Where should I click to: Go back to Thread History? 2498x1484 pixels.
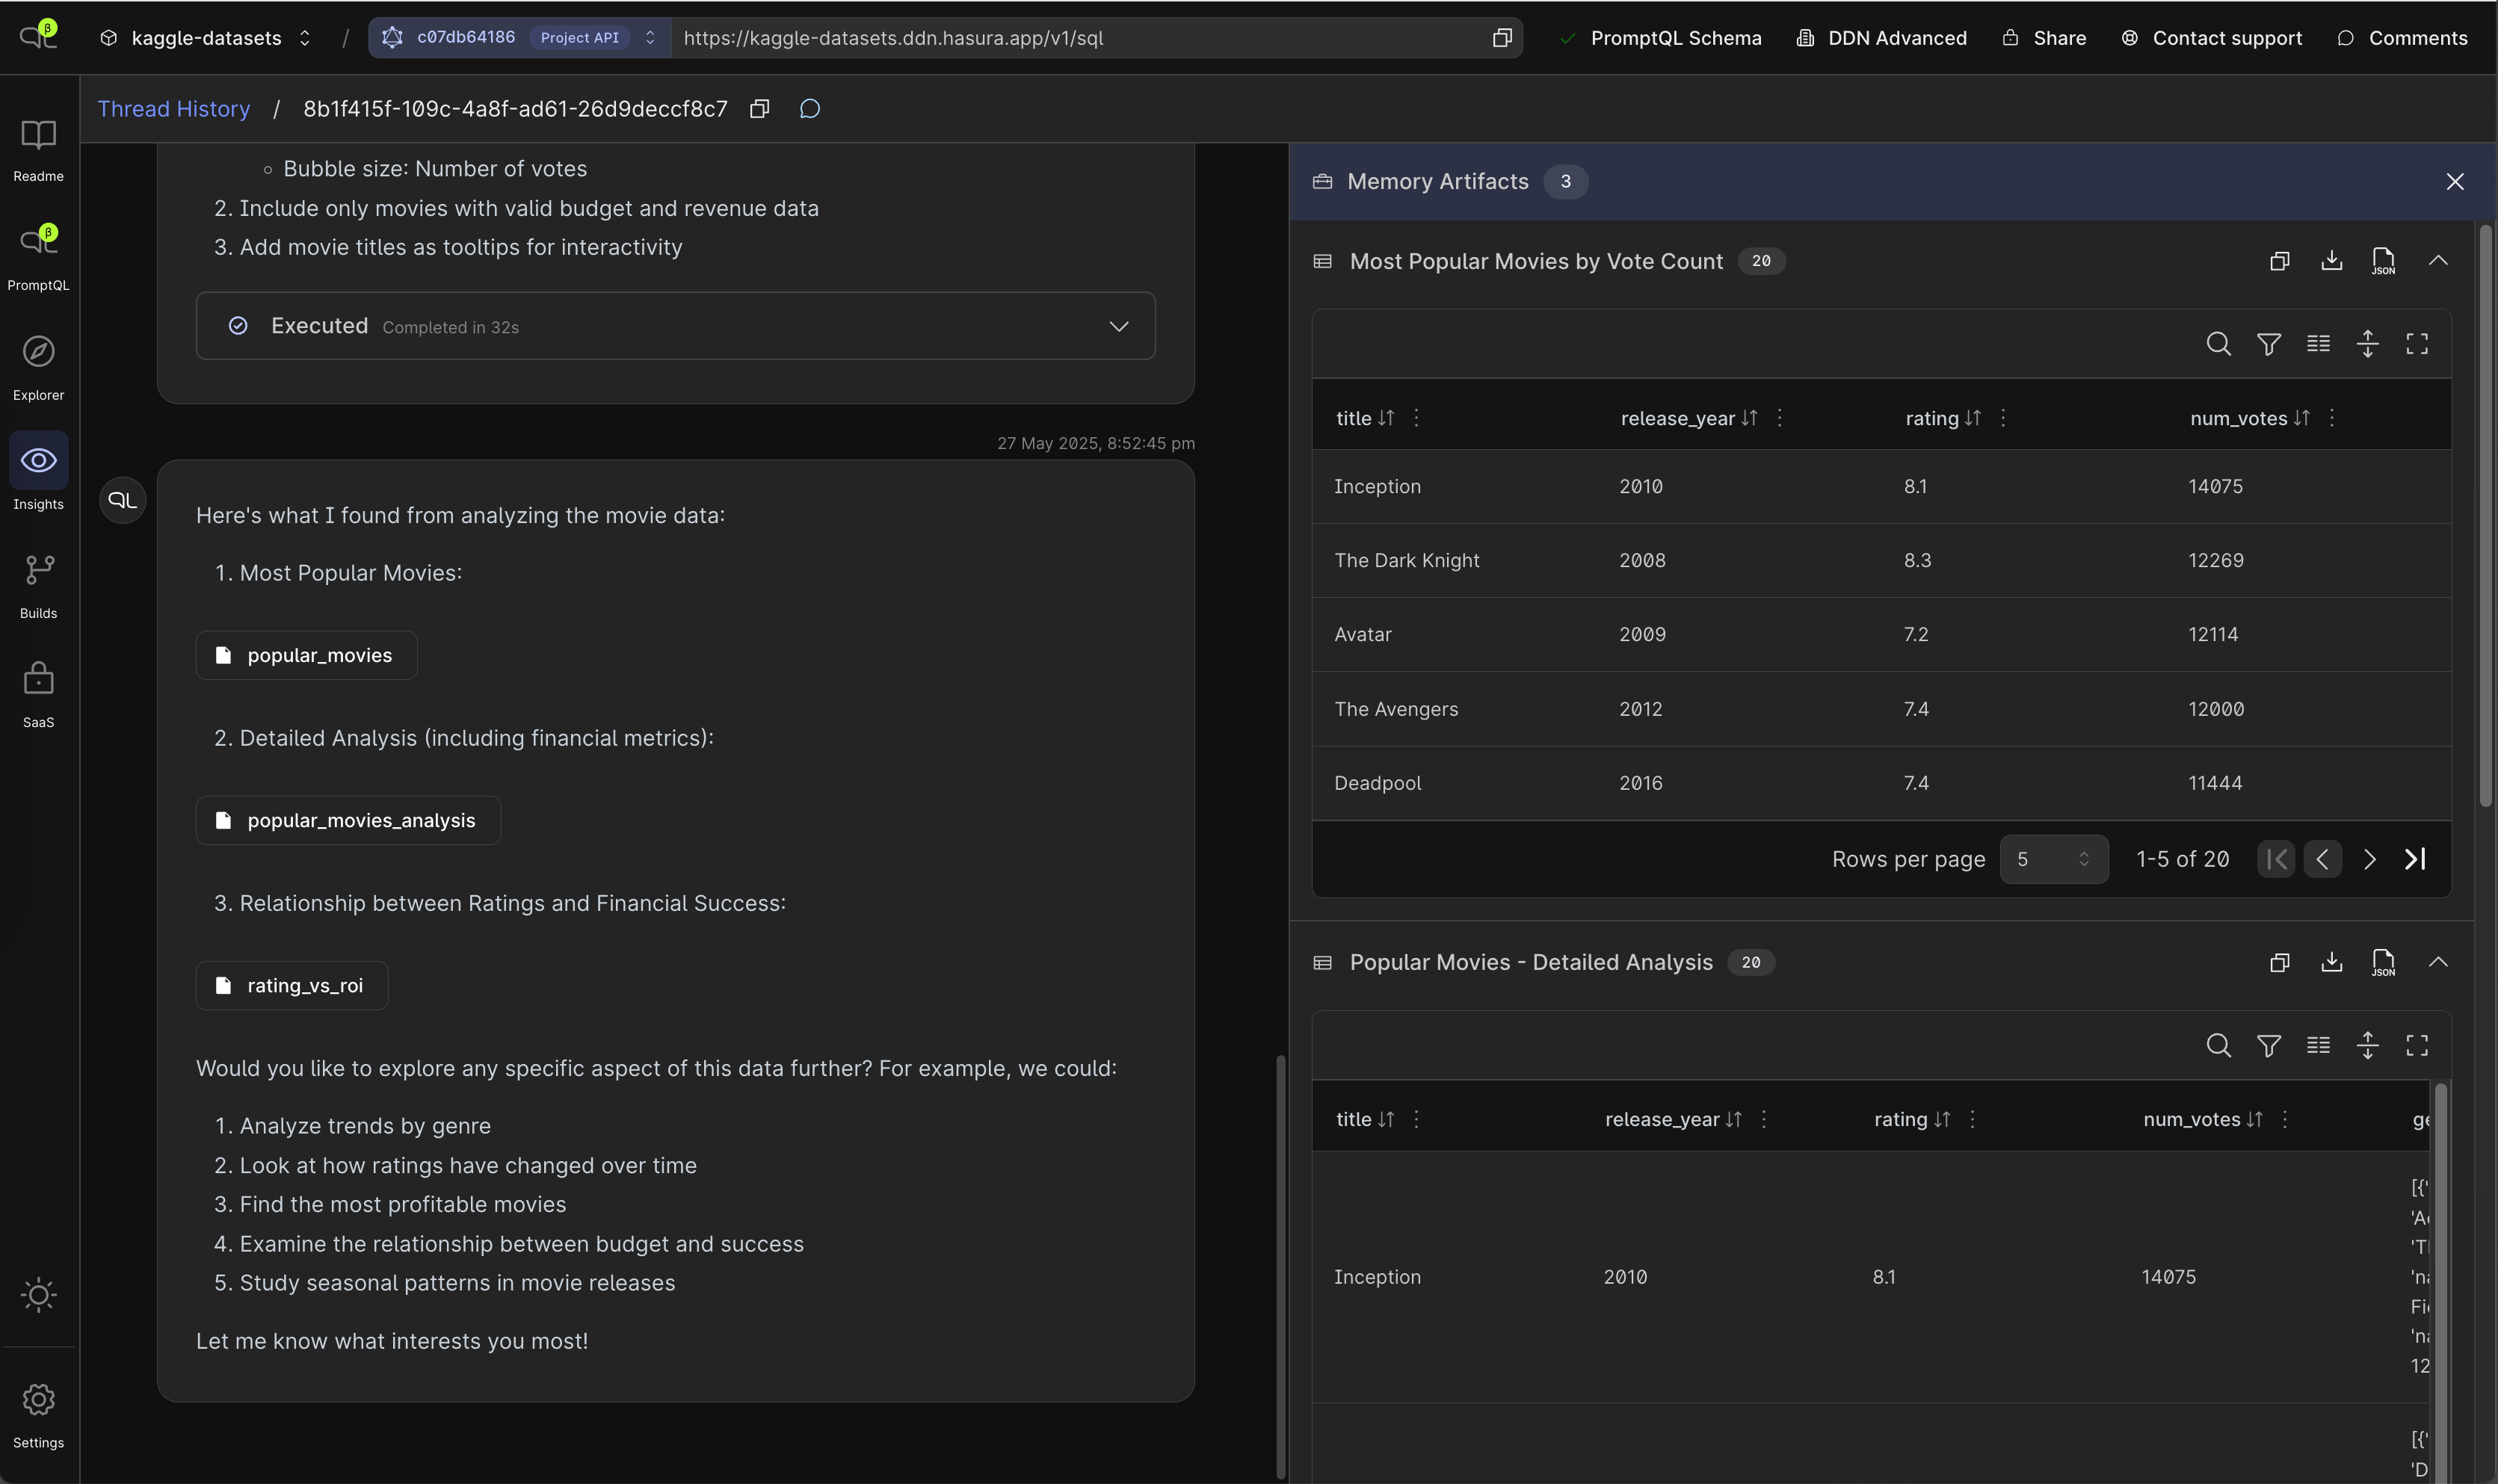(173, 109)
